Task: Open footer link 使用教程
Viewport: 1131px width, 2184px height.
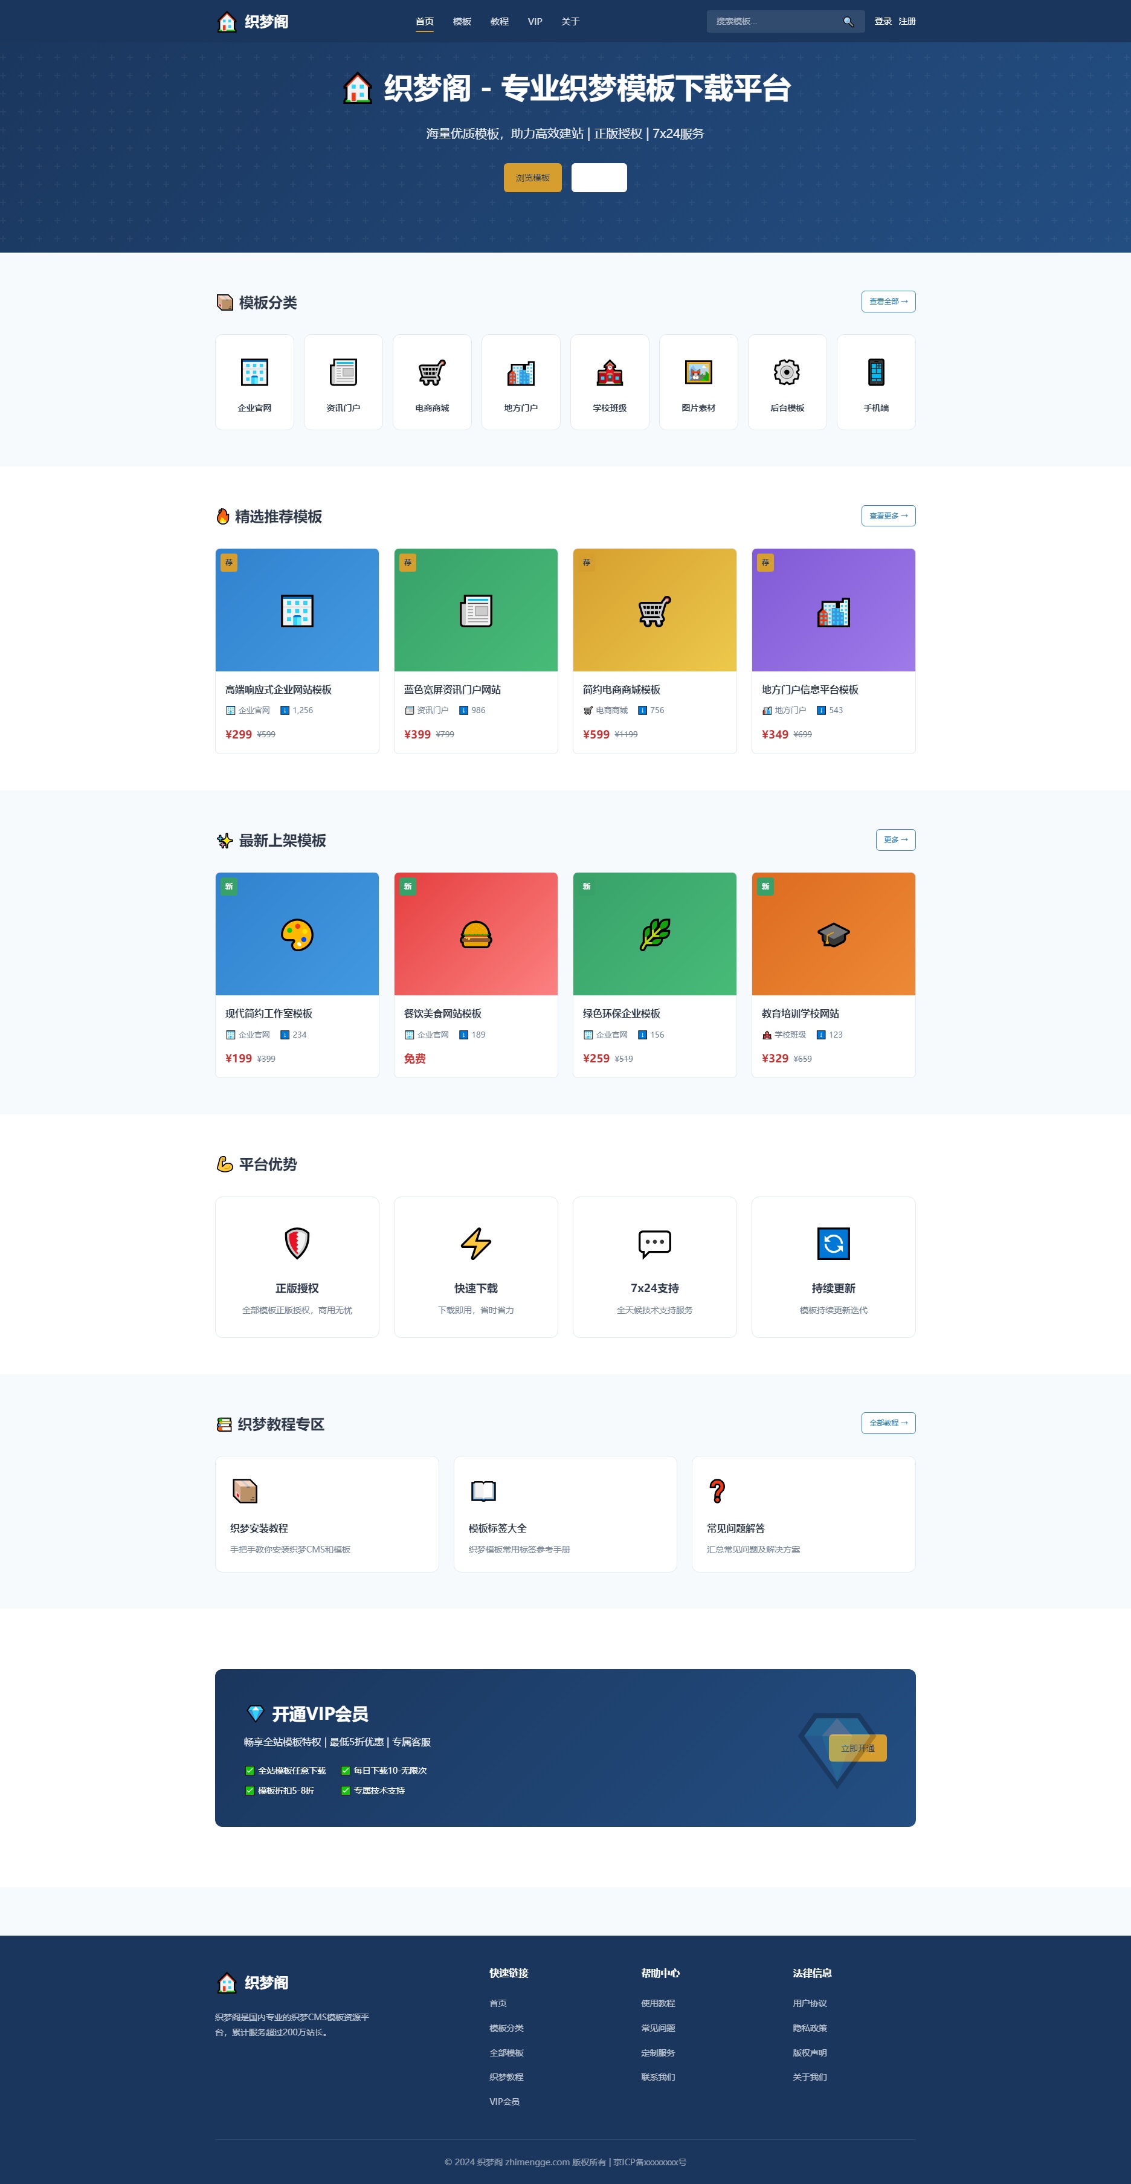Action: [x=658, y=2003]
